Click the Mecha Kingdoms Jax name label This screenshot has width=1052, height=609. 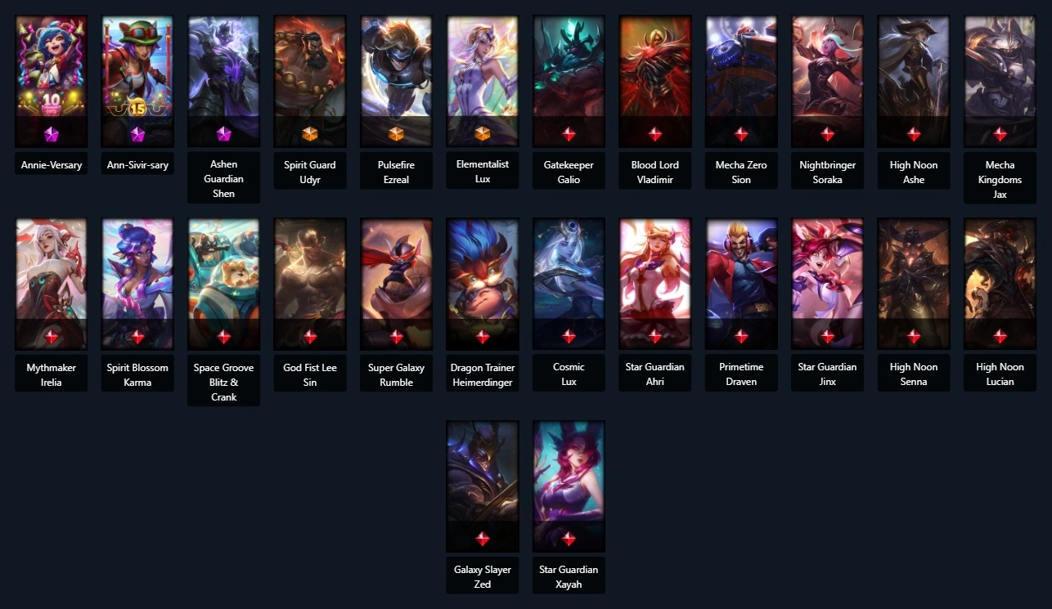[x=1000, y=180]
